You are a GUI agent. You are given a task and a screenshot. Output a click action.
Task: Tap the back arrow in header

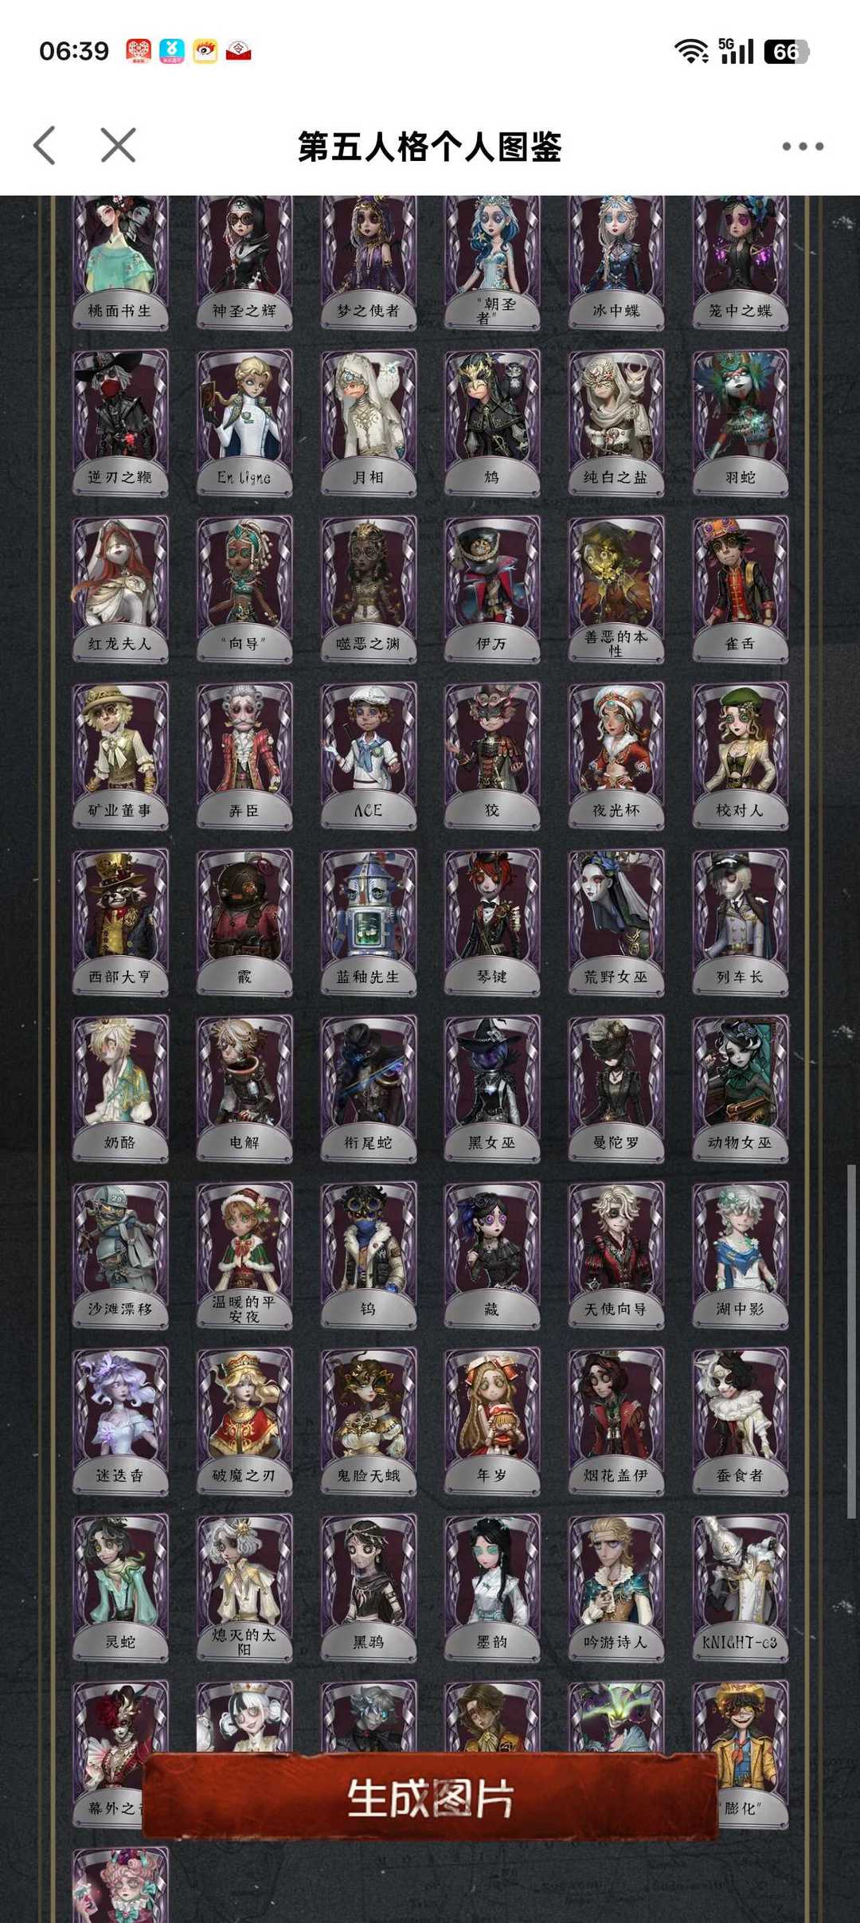(45, 146)
